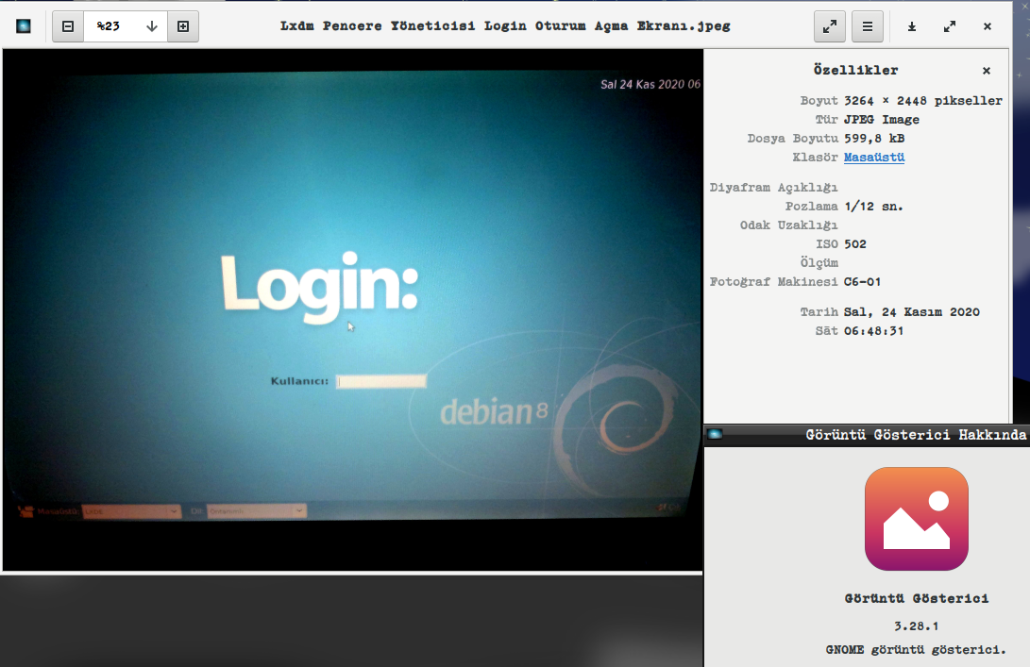
Task: Click the Özellikler panel heading
Action: (x=855, y=70)
